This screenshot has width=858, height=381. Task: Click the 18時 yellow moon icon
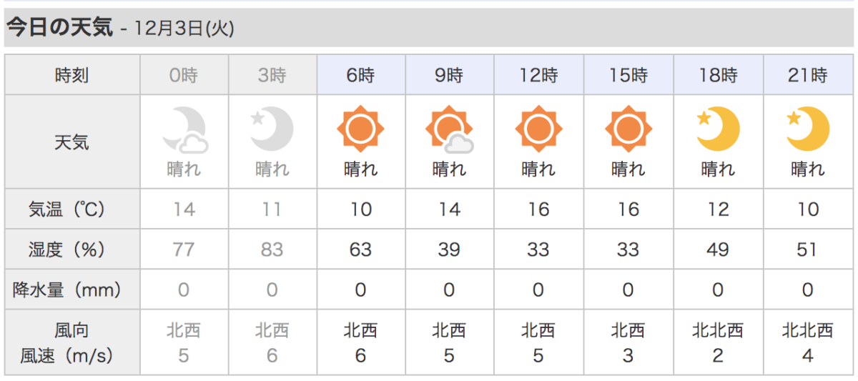tap(718, 129)
